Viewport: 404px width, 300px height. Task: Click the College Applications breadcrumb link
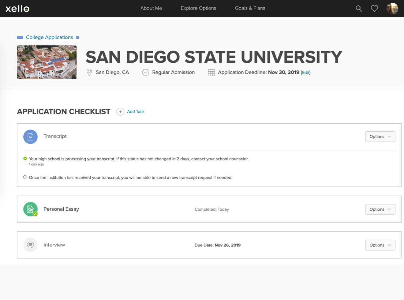(50, 37)
